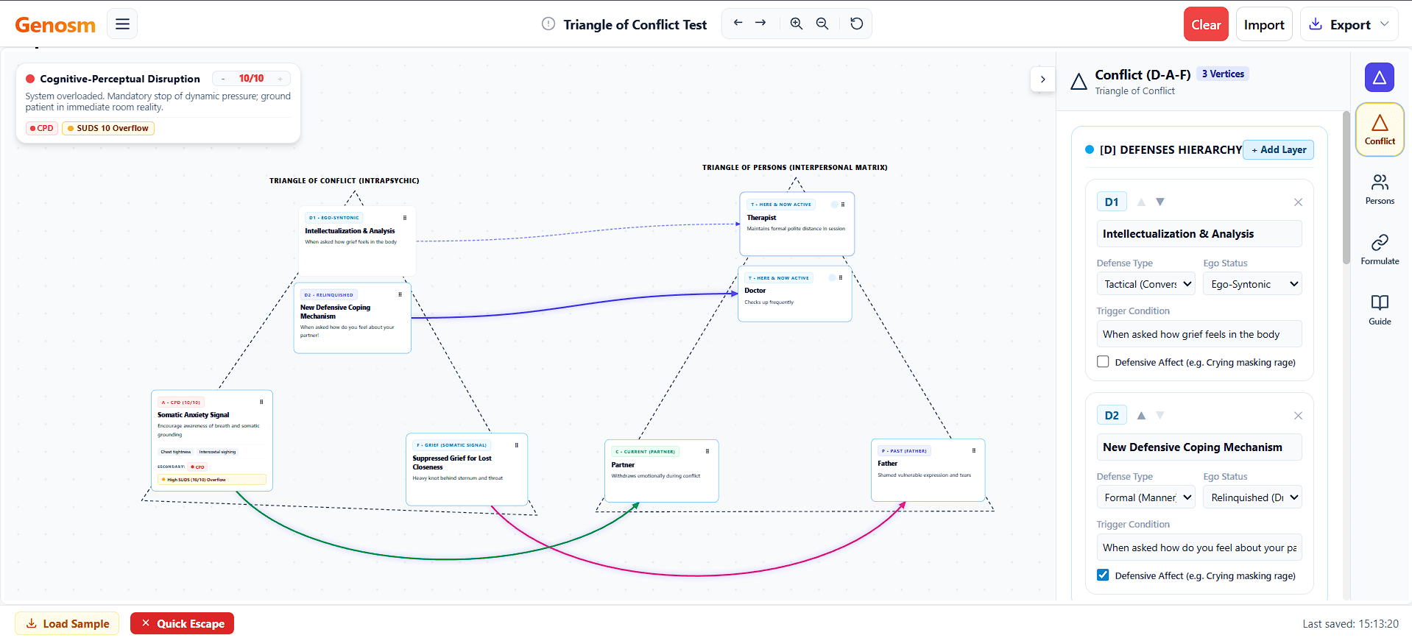Zoom in on the canvas
Image resolution: width=1412 pixels, height=638 pixels.
click(x=797, y=24)
